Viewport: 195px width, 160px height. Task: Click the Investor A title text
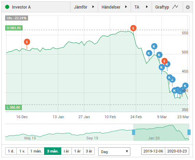click(x=21, y=7)
